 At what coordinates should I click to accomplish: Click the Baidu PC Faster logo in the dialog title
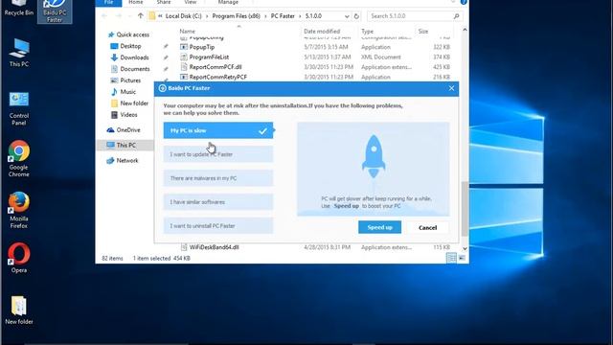(162, 88)
